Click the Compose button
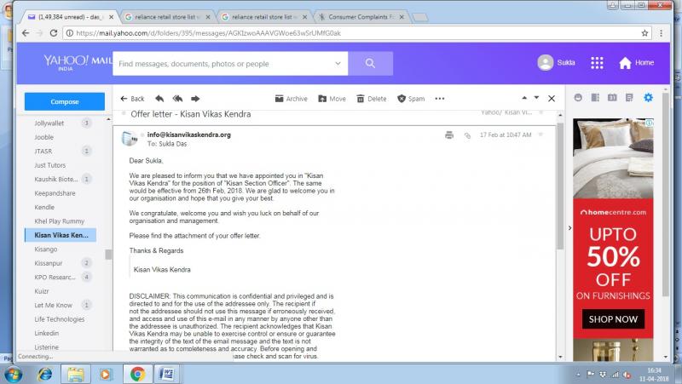 [x=65, y=101]
